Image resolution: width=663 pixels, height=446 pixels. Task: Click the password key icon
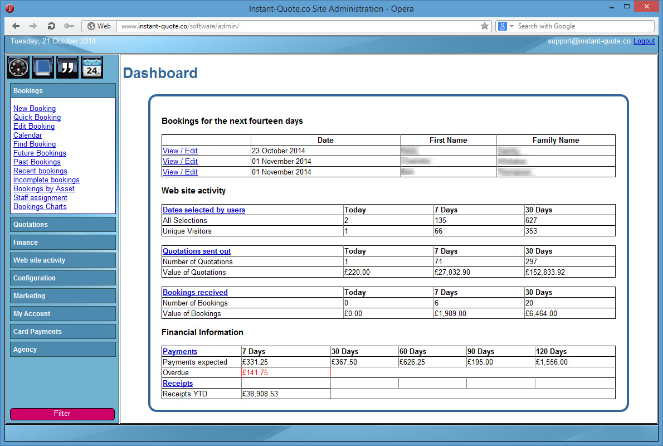point(69,26)
